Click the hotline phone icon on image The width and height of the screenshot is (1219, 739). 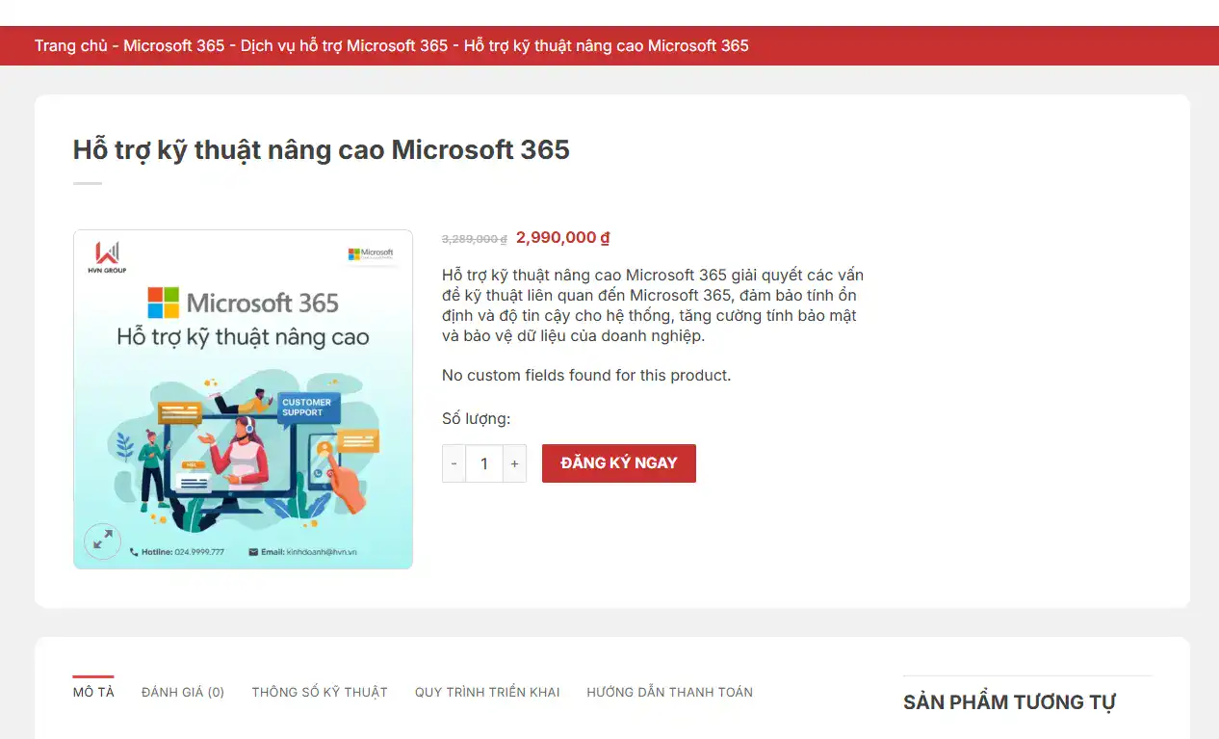[133, 552]
